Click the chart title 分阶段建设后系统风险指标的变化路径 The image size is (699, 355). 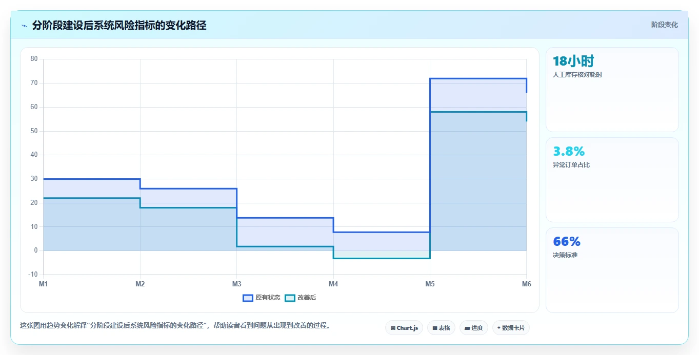pyautogui.click(x=119, y=26)
